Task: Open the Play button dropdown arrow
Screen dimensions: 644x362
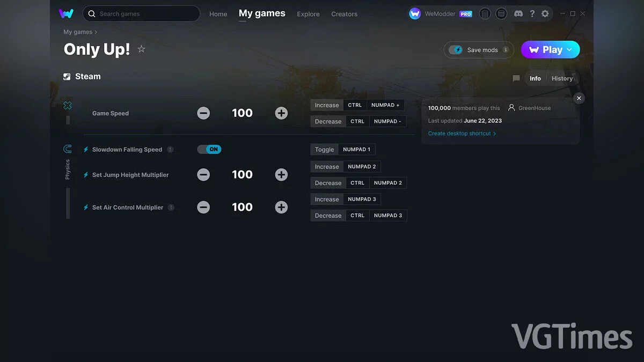Action: (x=570, y=50)
